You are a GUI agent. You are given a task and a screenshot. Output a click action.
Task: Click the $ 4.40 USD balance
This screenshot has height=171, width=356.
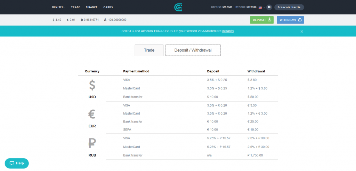(57, 20)
